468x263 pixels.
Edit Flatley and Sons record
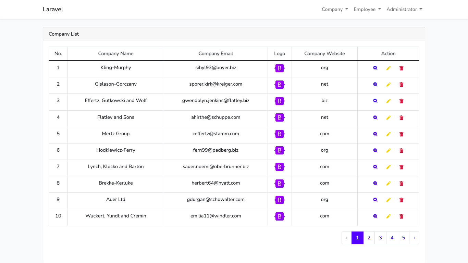coord(388,118)
